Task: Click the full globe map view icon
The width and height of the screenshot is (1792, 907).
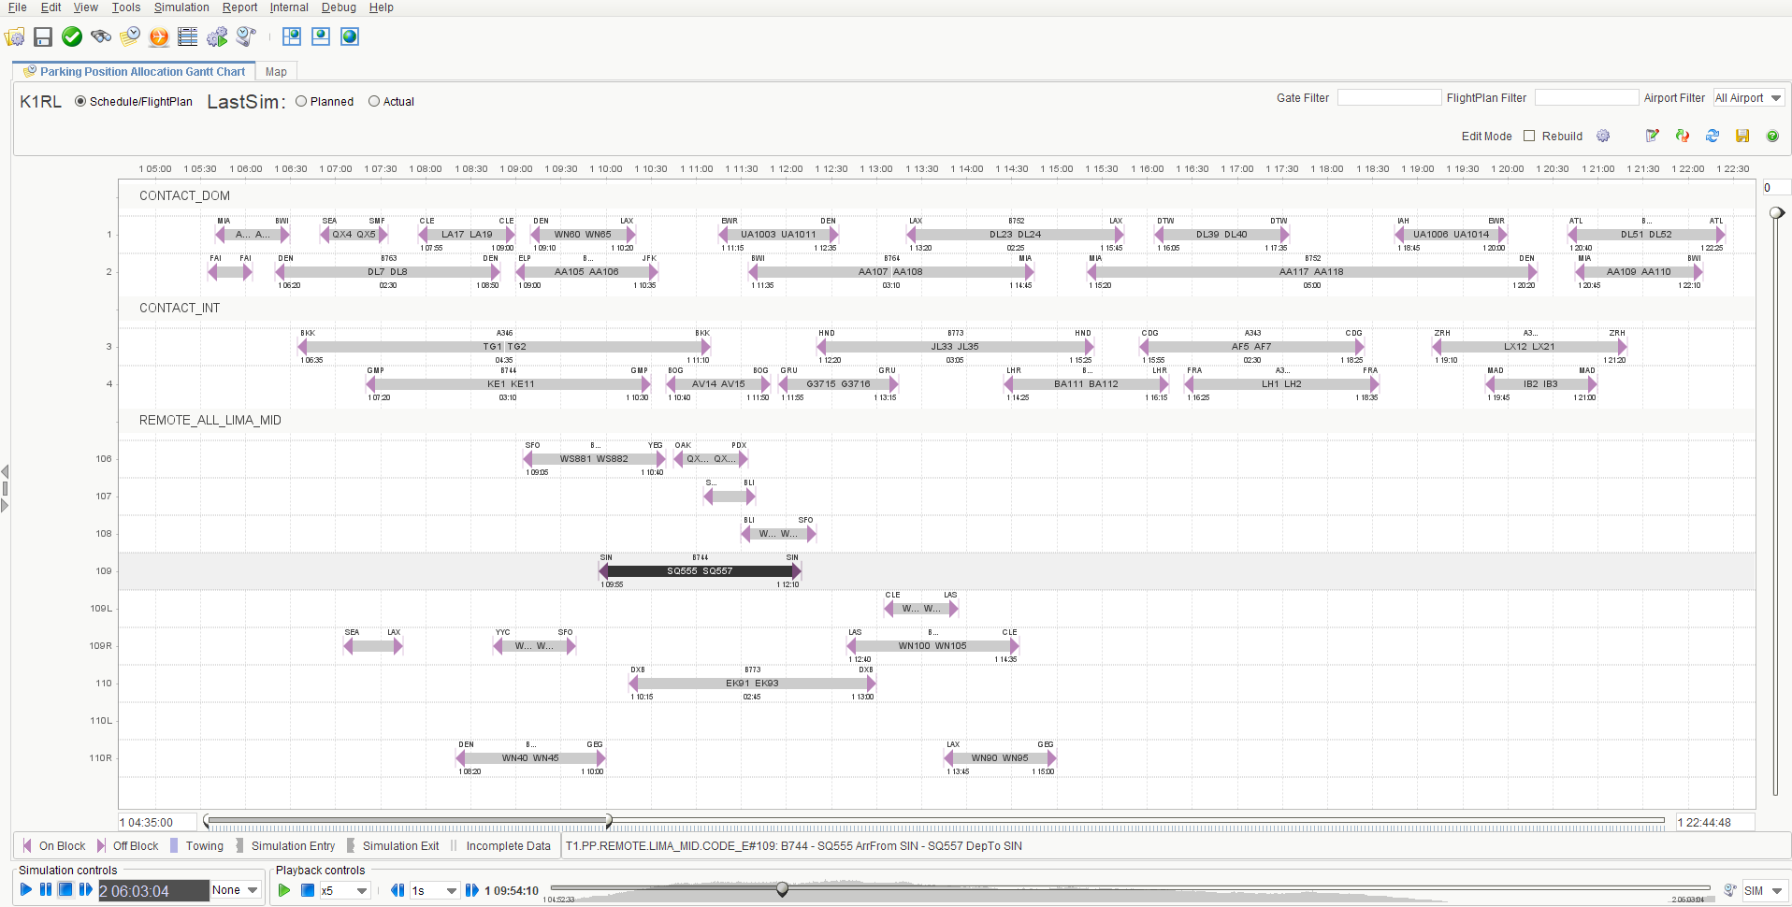Action: click(x=350, y=36)
